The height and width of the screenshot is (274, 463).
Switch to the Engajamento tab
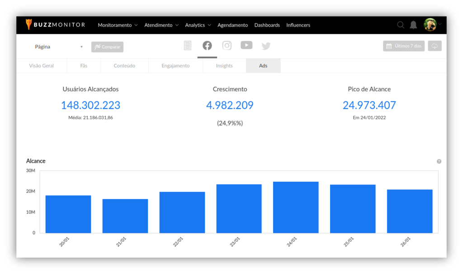[x=175, y=66]
